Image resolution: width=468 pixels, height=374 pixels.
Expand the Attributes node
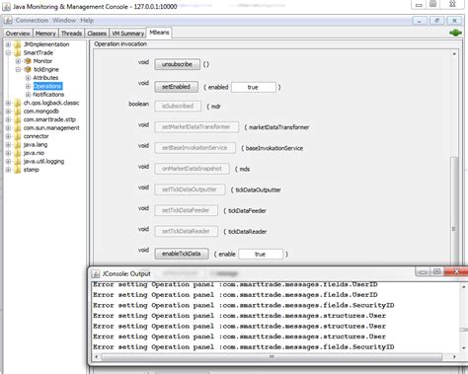[x=28, y=78]
